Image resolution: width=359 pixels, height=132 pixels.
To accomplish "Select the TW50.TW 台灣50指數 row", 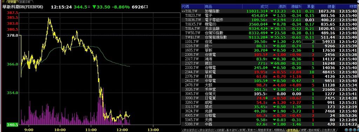I will [x=269, y=33].
